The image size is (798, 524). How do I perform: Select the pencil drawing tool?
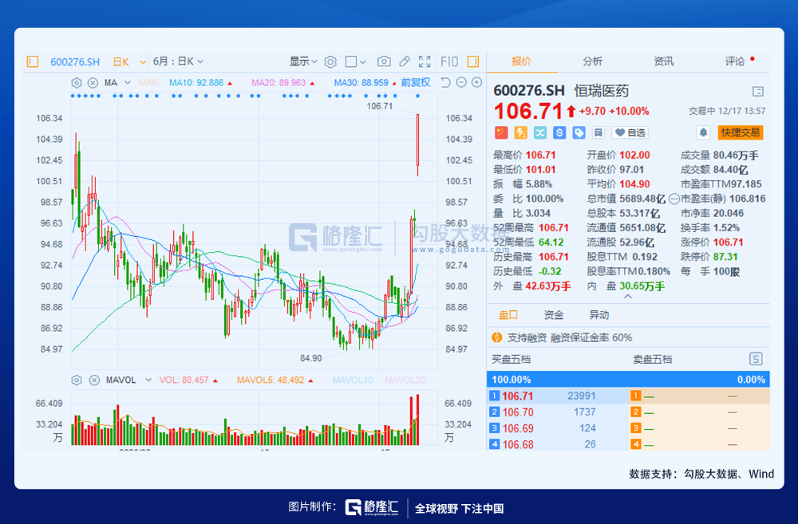[x=405, y=61]
